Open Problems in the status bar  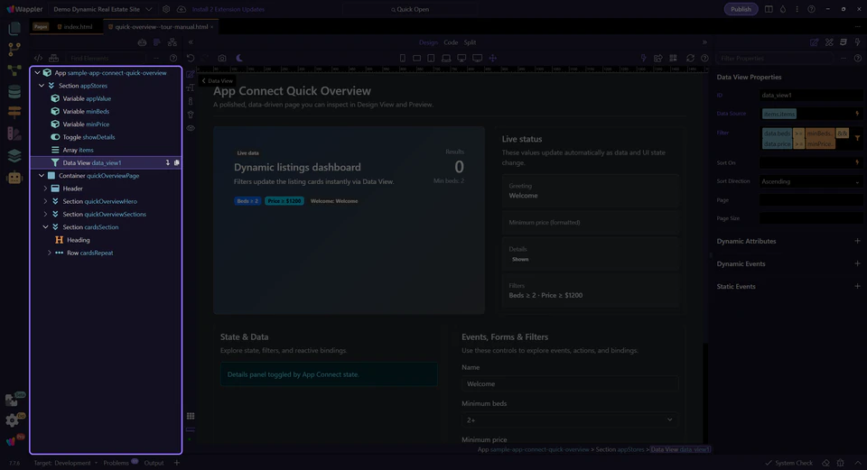click(x=117, y=463)
